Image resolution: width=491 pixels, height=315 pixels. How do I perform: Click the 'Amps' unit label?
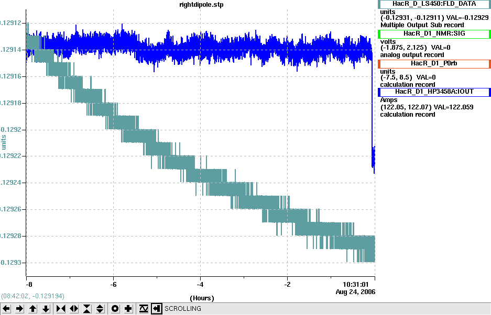(x=389, y=100)
